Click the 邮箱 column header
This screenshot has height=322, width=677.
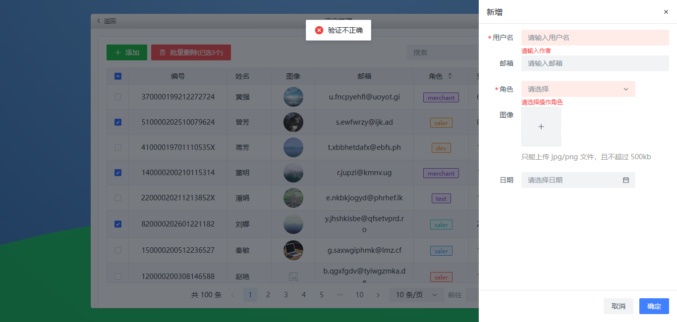(364, 76)
